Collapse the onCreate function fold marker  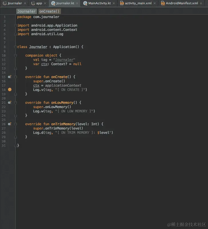pyautogui.click(x=15, y=77)
